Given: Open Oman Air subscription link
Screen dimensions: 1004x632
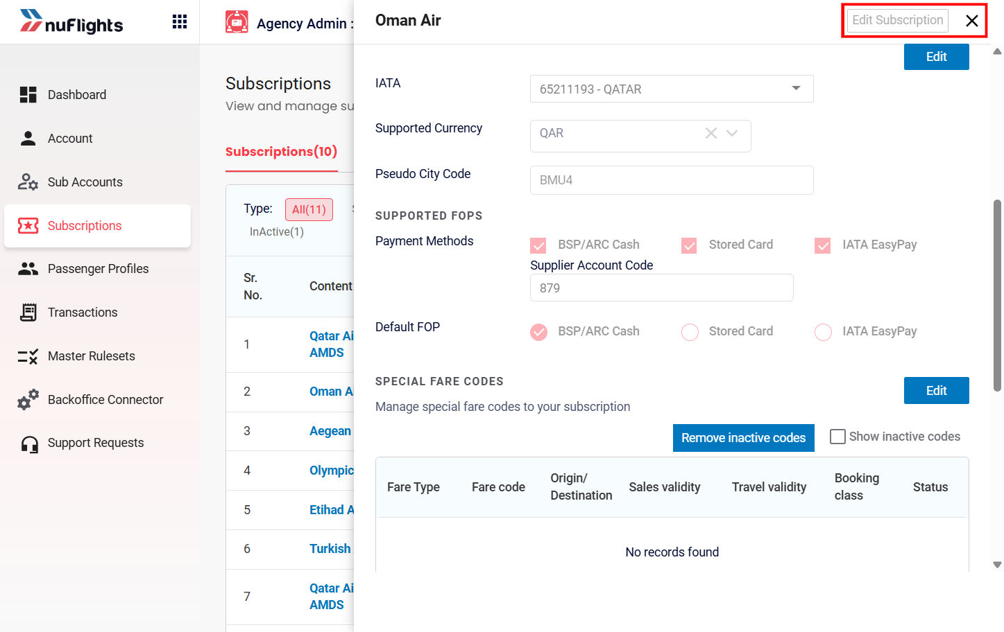Looking at the screenshot, I should [332, 392].
